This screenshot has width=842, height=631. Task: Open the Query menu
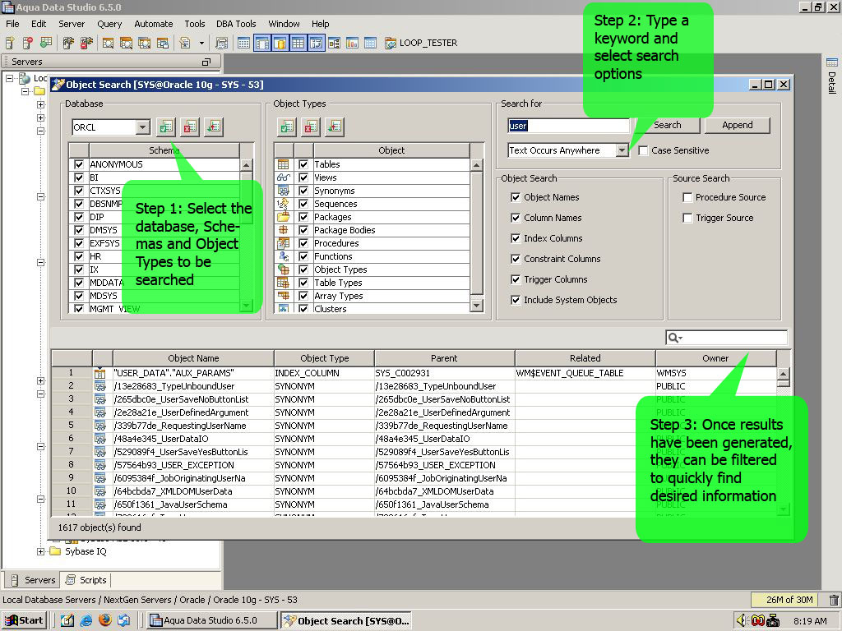coord(109,24)
